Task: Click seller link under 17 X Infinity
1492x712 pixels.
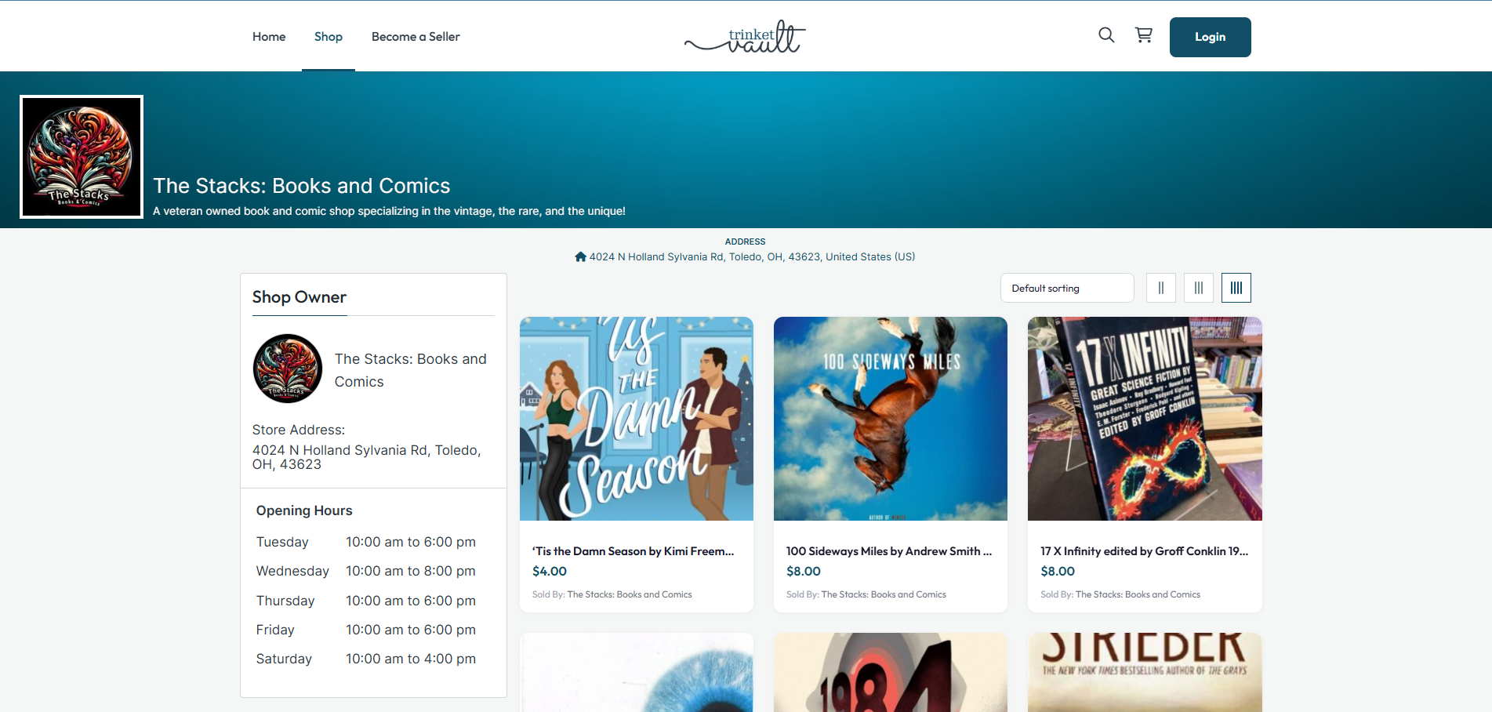Action: 1138,594
